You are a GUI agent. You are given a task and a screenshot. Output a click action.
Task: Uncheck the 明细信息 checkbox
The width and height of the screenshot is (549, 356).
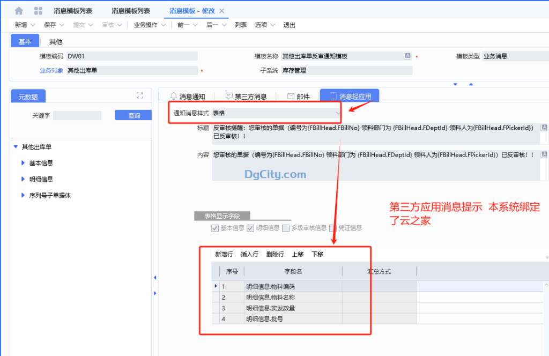(x=250, y=227)
